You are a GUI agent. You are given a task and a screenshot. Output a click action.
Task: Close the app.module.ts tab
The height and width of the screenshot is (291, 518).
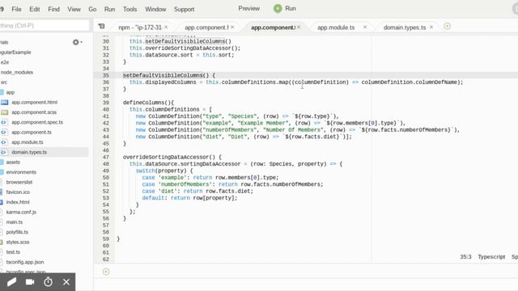tap(365, 27)
